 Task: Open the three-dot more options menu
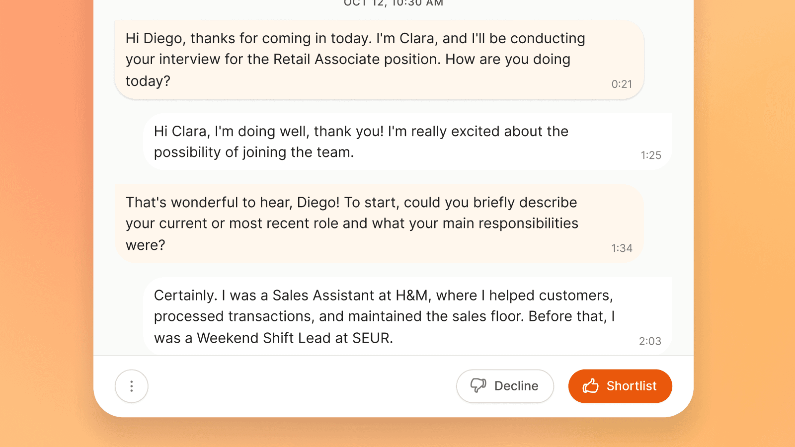coord(132,386)
